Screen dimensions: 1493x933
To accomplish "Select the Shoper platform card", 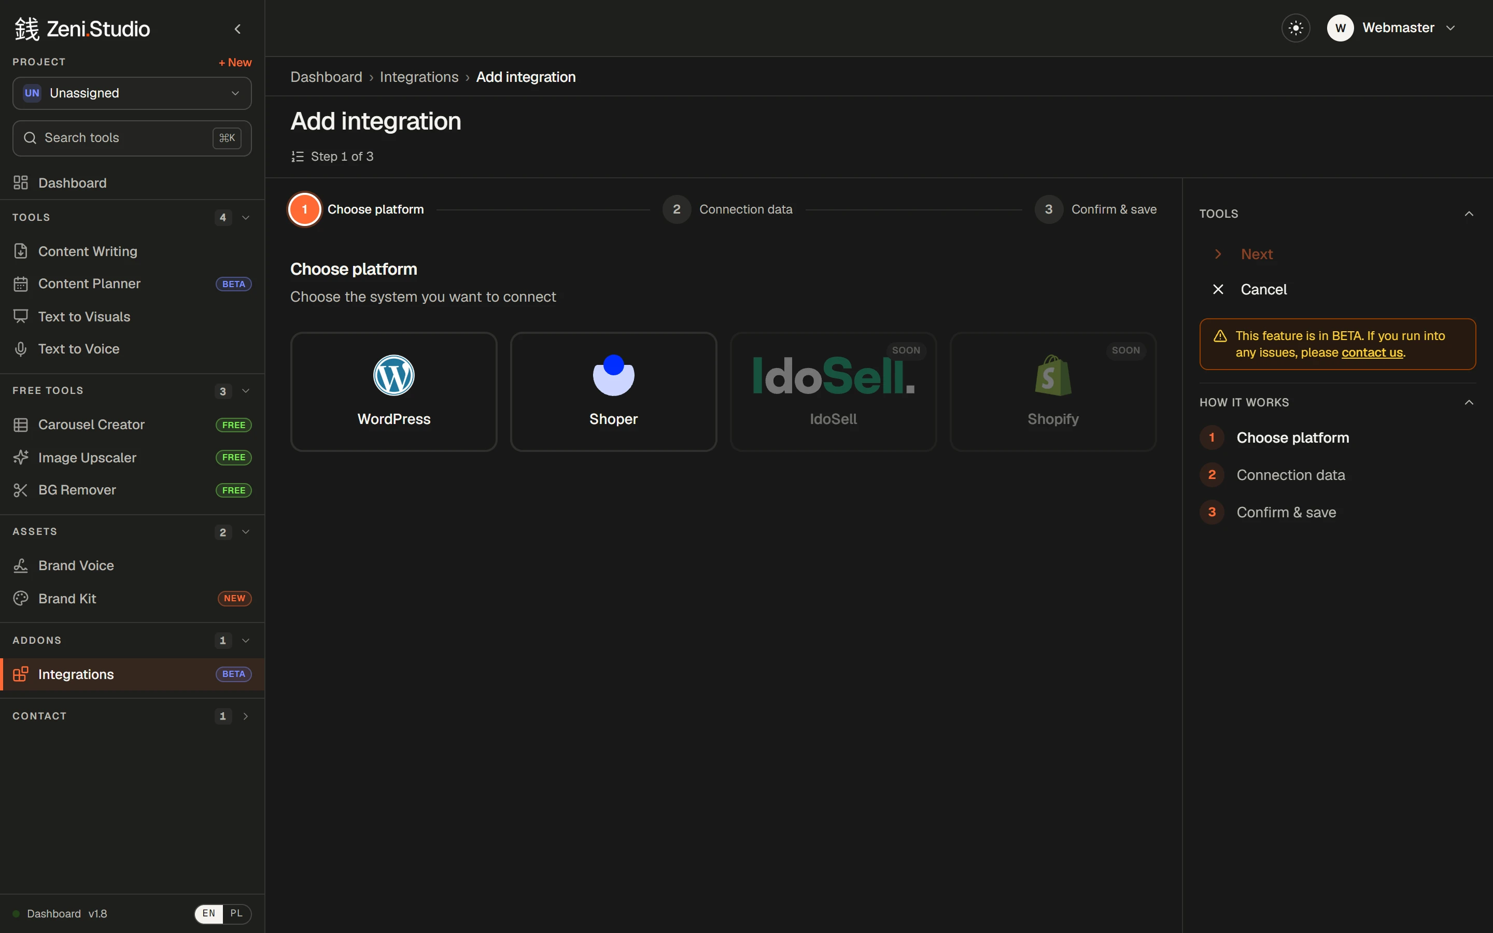I will (x=613, y=391).
